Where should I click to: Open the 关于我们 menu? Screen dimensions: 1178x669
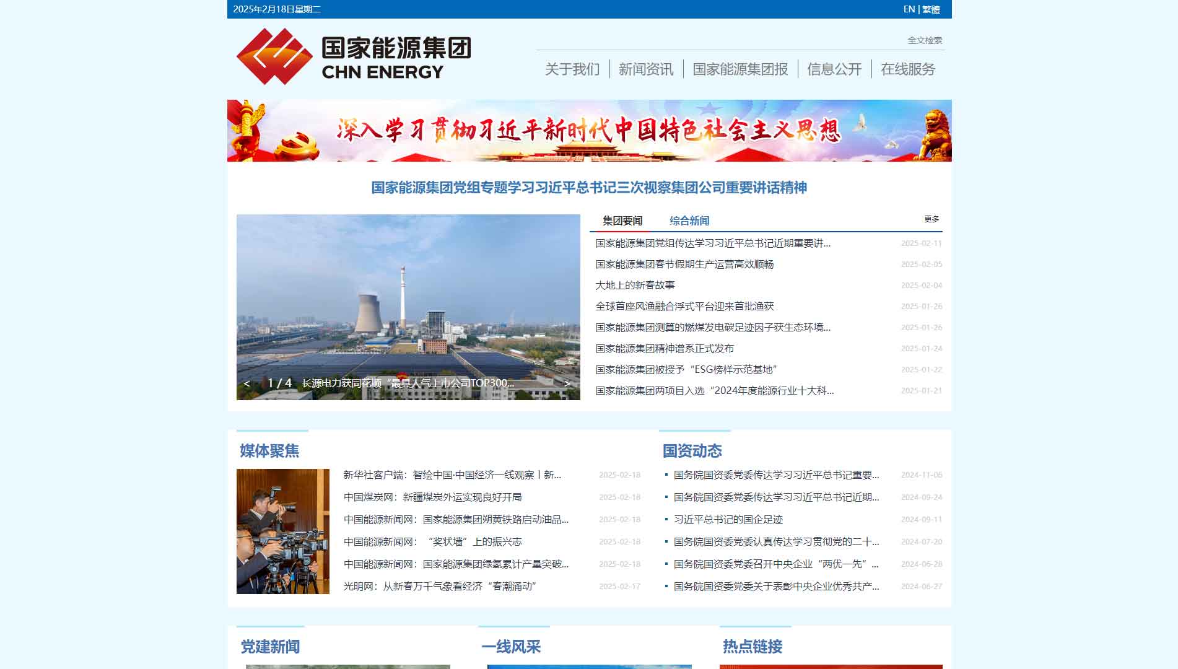pyautogui.click(x=572, y=69)
